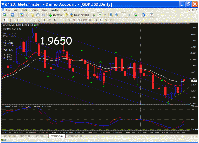Click the Periods clock icon
199x143 pixels.
click(143, 15)
